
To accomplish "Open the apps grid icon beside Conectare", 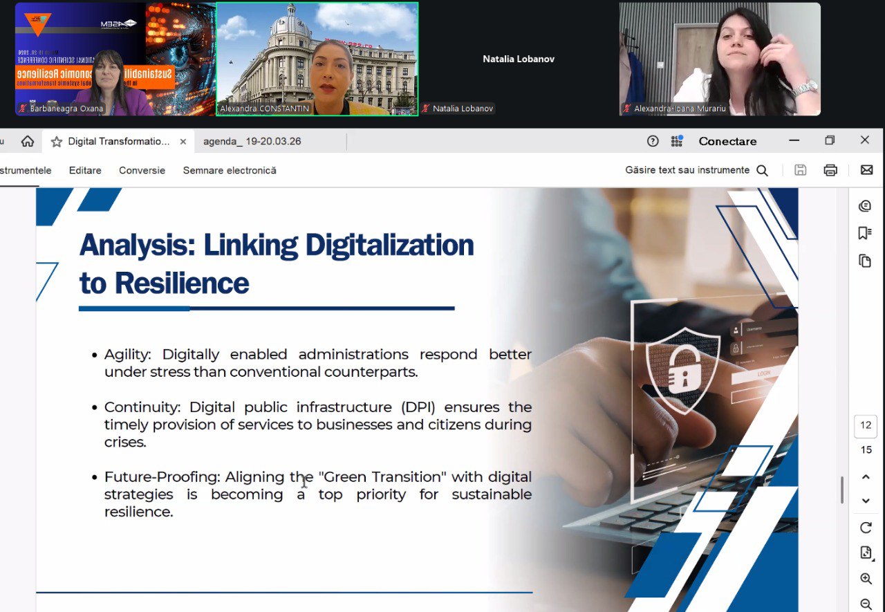I will 677,141.
